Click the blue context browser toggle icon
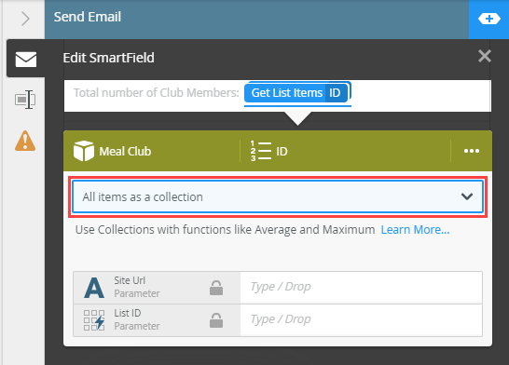 click(x=488, y=19)
